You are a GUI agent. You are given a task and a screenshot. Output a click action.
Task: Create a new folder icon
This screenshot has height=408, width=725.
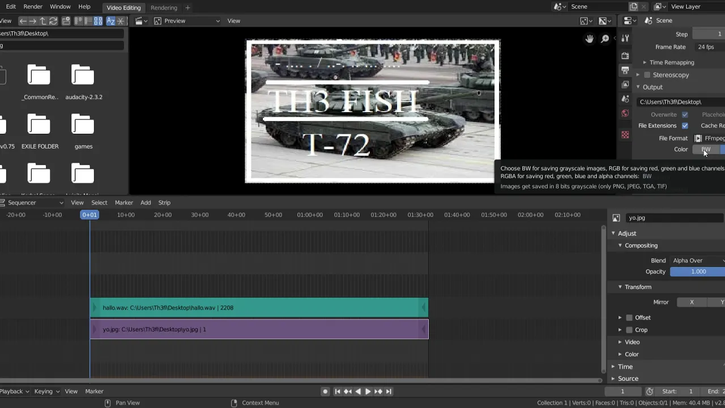(x=66, y=21)
